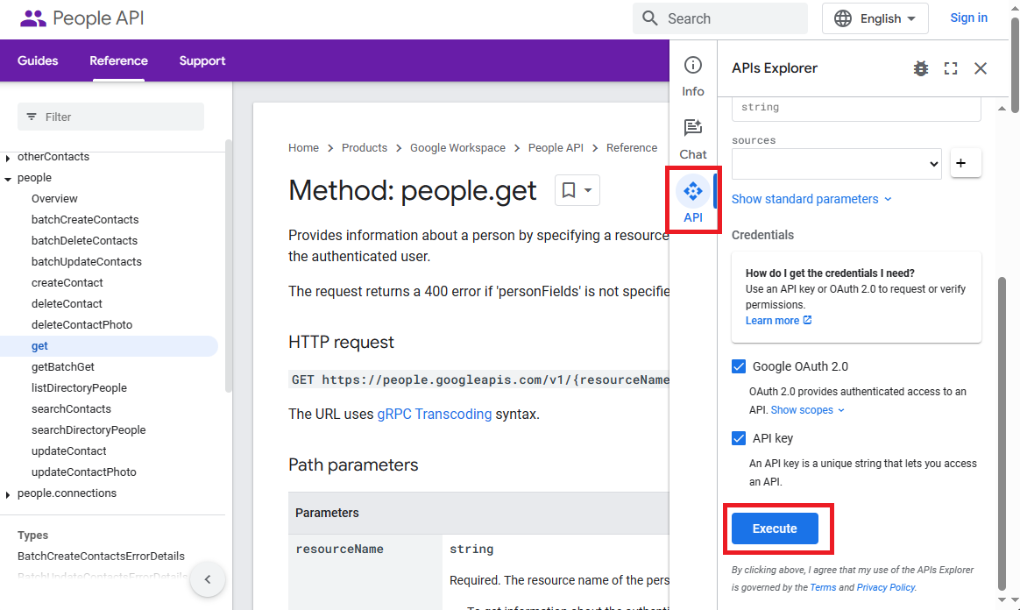Select listDirectoryPeople in the sidebar
The height and width of the screenshot is (610, 1020).
click(80, 387)
